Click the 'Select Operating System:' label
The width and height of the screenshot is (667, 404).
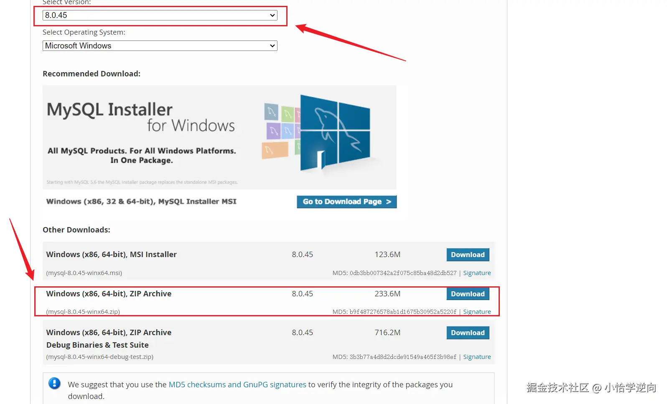click(84, 32)
